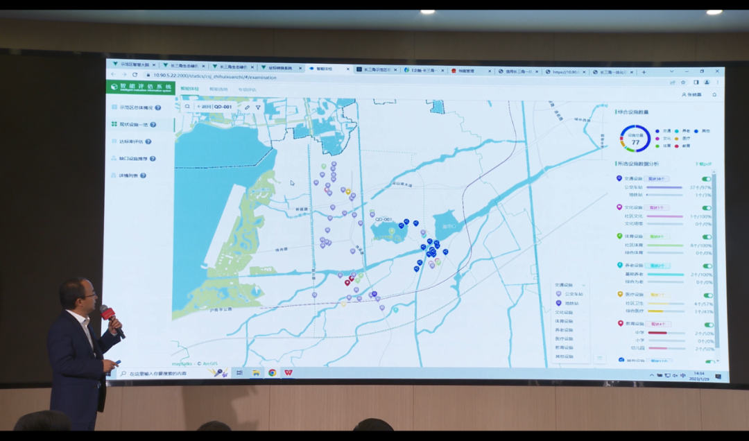Expand 教育设施 group in map legend
This screenshot has height=441, width=749.
click(584, 348)
